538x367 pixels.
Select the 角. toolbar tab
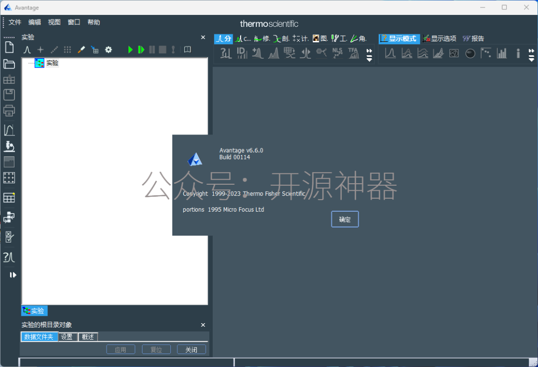[359, 38]
